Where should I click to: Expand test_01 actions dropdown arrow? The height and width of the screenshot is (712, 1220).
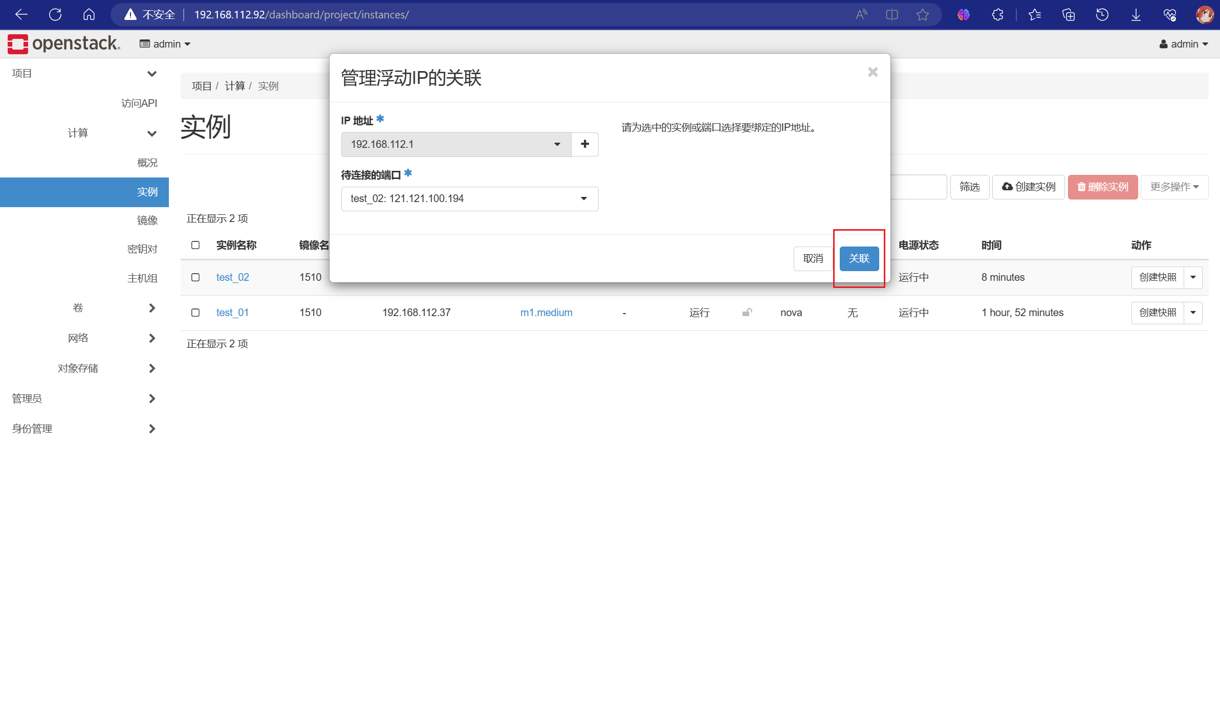[1193, 313]
